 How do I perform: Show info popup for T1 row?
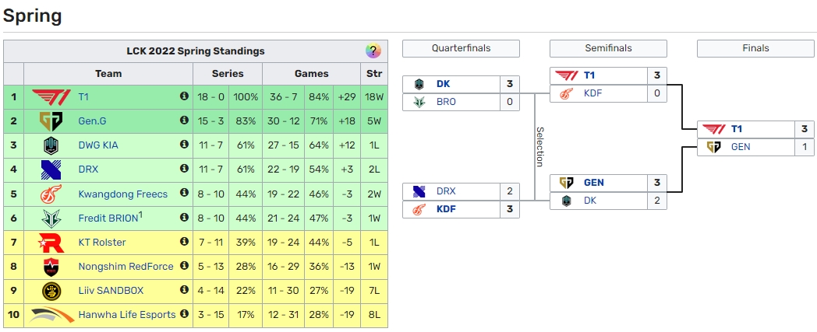[x=185, y=96]
